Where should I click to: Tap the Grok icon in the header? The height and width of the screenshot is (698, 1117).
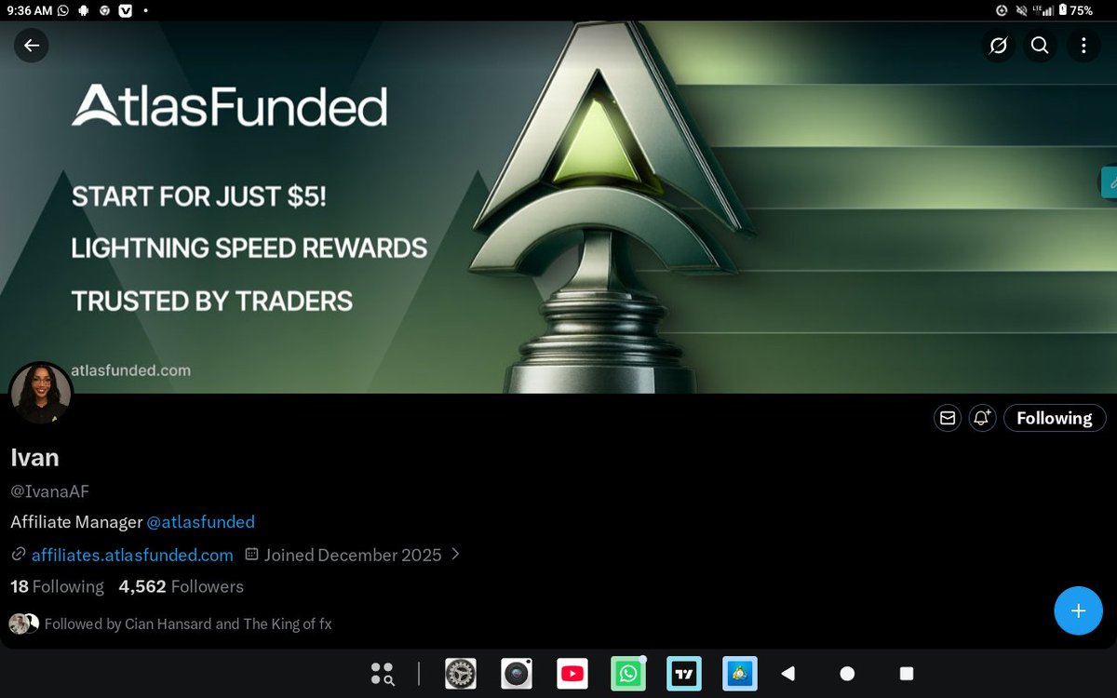point(999,46)
